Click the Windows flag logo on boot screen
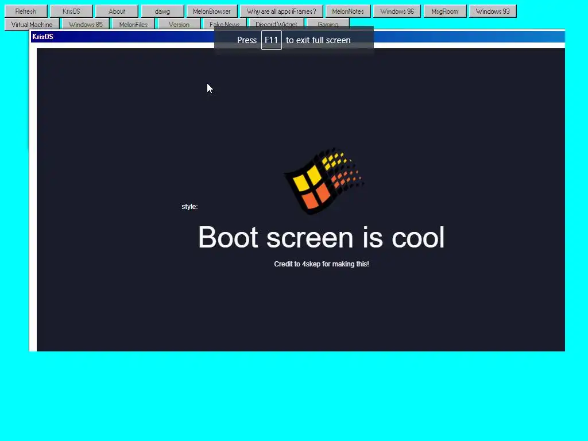Image resolution: width=588 pixels, height=441 pixels. 324,181
